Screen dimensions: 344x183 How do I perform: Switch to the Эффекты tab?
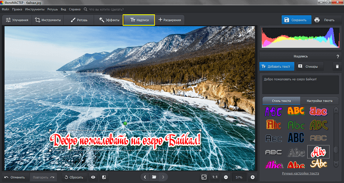(x=109, y=20)
